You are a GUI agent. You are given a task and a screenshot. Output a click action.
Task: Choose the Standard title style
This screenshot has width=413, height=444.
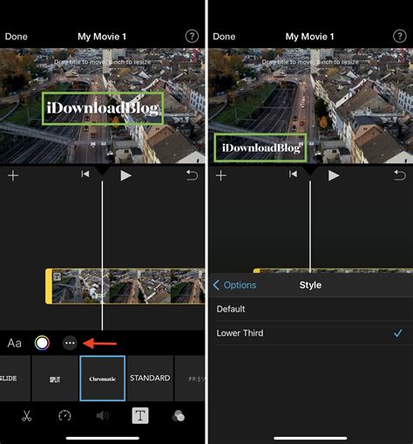(150, 379)
